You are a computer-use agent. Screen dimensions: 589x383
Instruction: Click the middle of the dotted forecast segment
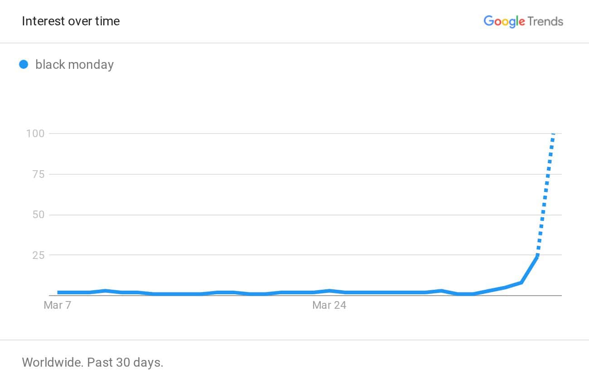click(546, 195)
